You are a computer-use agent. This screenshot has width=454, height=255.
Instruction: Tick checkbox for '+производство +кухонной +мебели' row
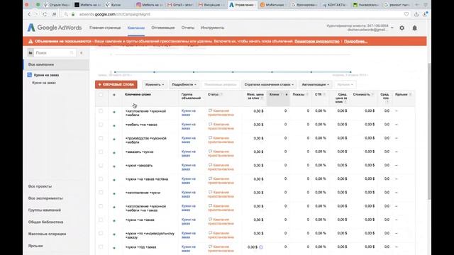tap(101, 138)
